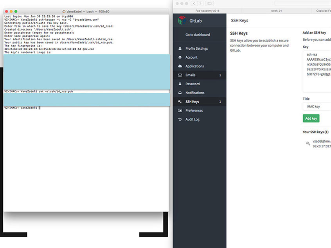The image size is (331, 248).
Task: Click the Notifications inbox icon
Action: tap(180, 93)
